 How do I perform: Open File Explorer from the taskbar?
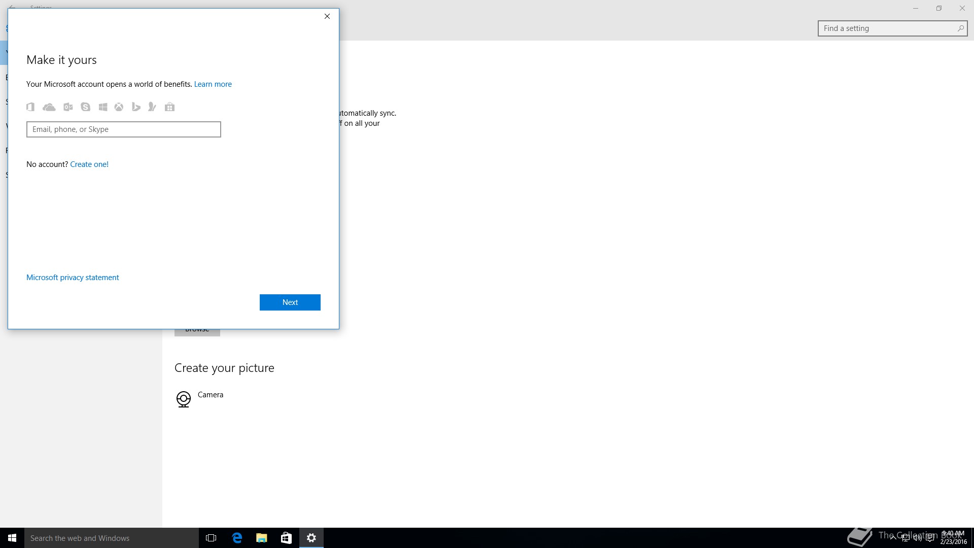click(261, 538)
